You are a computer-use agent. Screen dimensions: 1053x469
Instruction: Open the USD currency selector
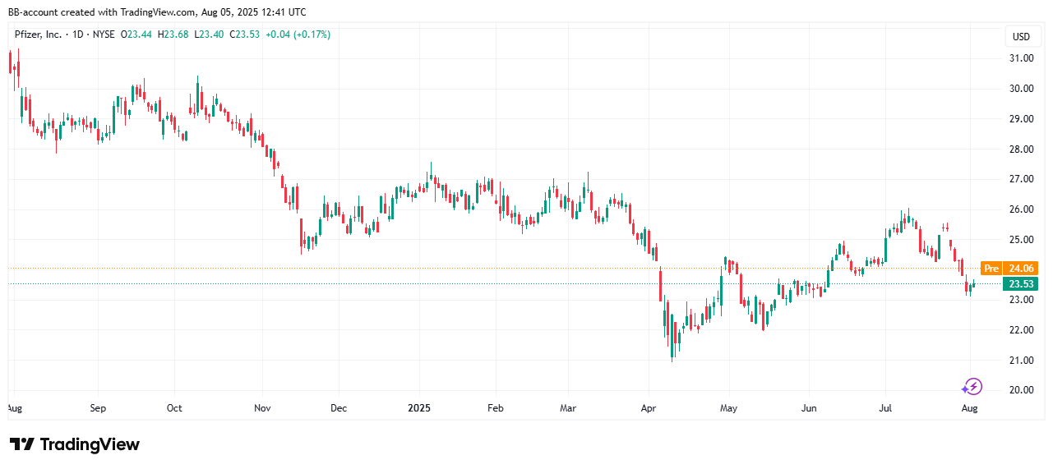tap(1021, 37)
